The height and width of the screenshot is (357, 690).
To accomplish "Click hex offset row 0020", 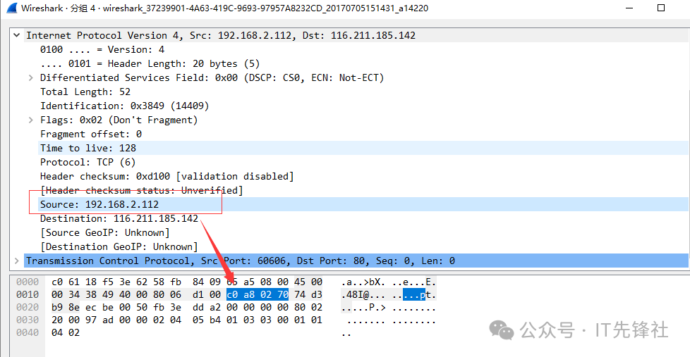I will pyautogui.click(x=27, y=308).
